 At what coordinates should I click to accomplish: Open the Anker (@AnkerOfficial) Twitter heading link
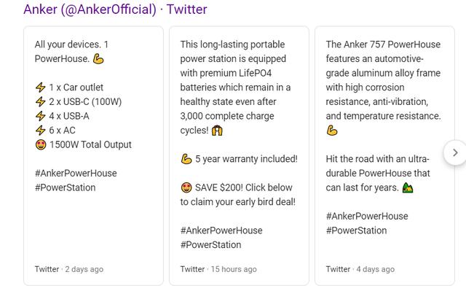click(x=115, y=9)
